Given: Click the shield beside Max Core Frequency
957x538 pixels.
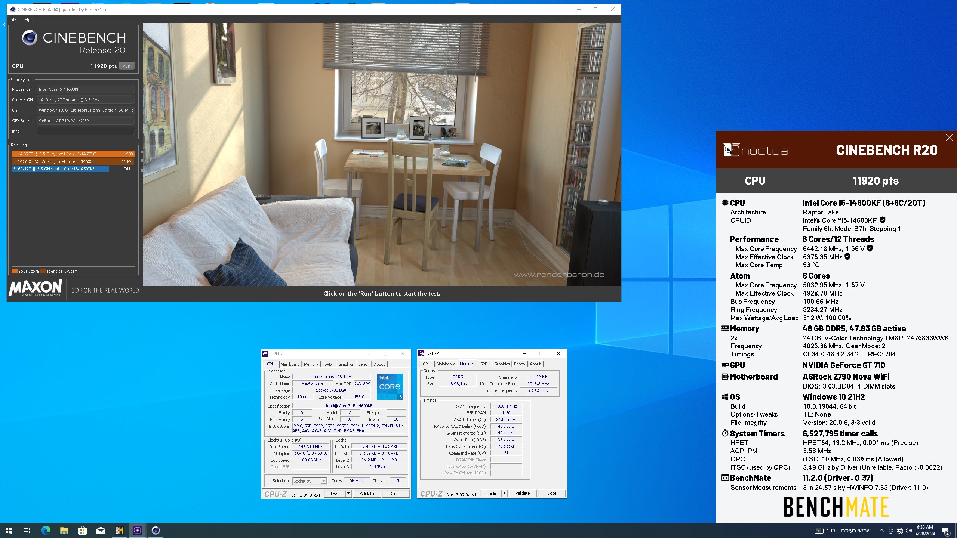Looking at the screenshot, I should (870, 248).
